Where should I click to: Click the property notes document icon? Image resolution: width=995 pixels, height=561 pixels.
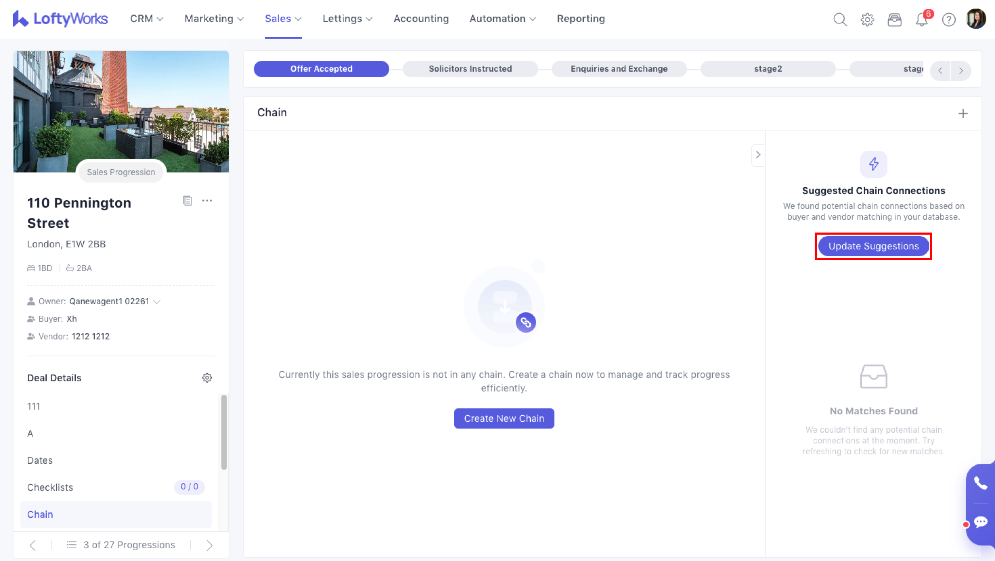[x=187, y=201]
